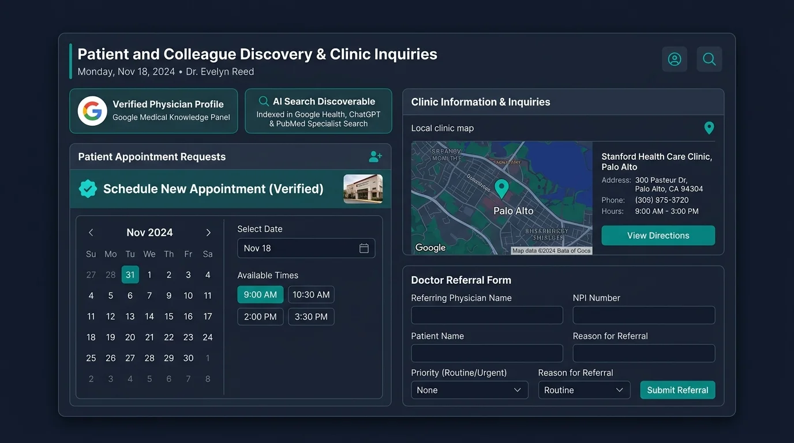
Task: Click the search magnifier icon in header
Action: click(x=709, y=59)
